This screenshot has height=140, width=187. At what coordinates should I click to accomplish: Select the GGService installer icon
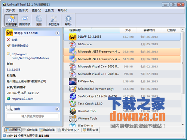click(x=73, y=44)
